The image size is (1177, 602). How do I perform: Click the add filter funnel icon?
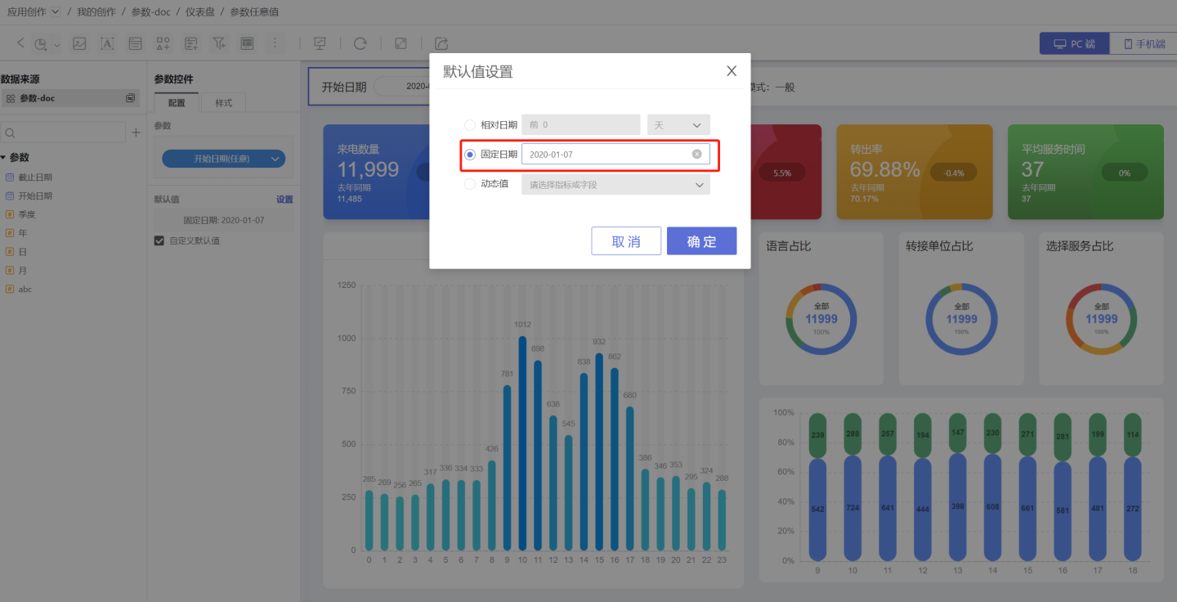tap(219, 44)
